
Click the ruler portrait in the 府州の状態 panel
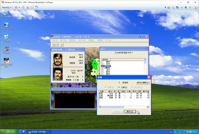click(x=58, y=60)
